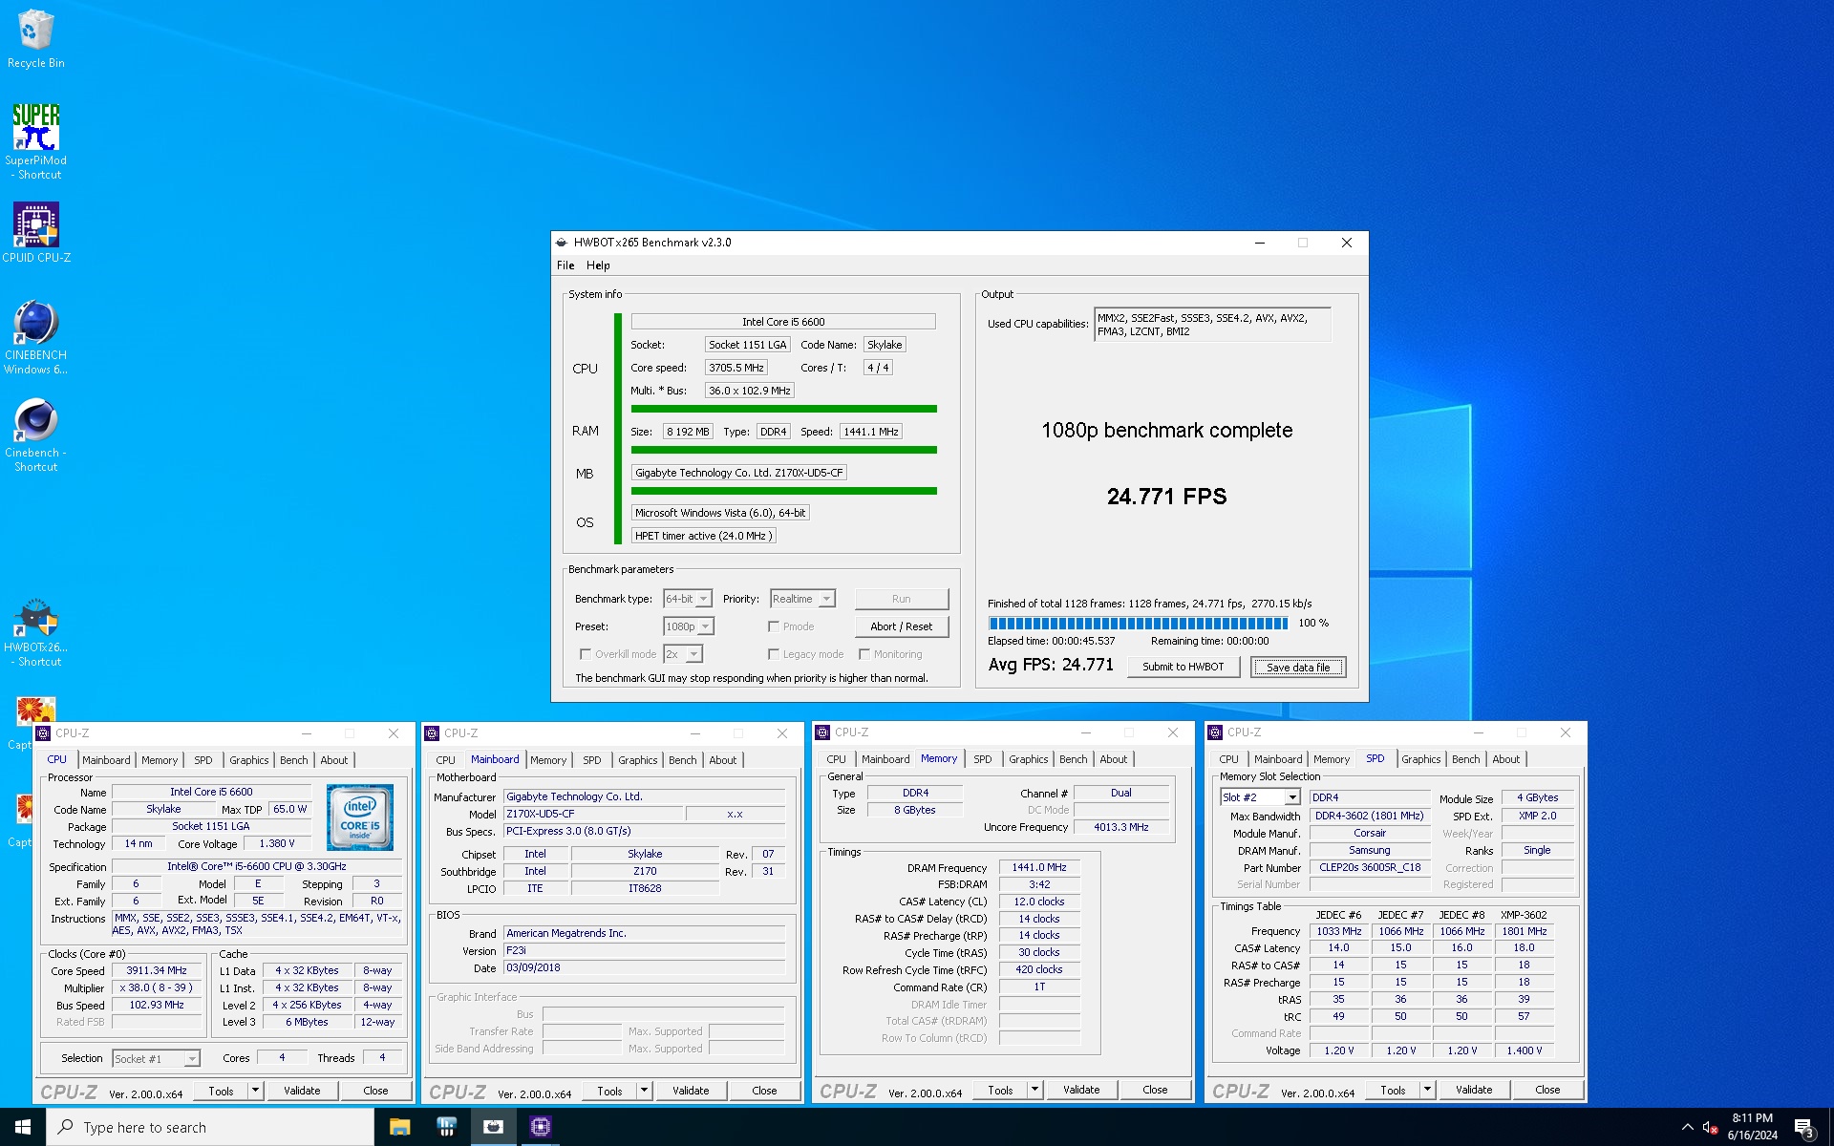Click the CPU-Z purple chip taskbar icon

[x=541, y=1127]
